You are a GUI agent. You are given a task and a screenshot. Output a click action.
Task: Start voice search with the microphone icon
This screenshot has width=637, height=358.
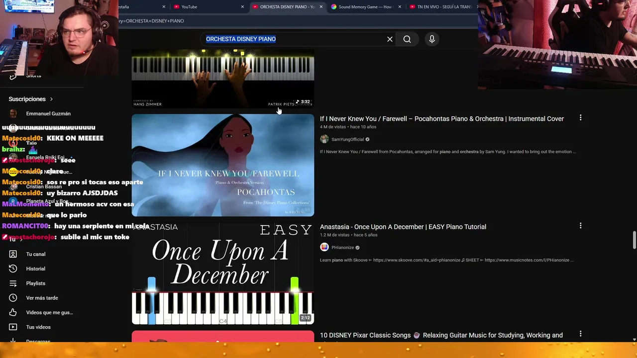(x=432, y=39)
